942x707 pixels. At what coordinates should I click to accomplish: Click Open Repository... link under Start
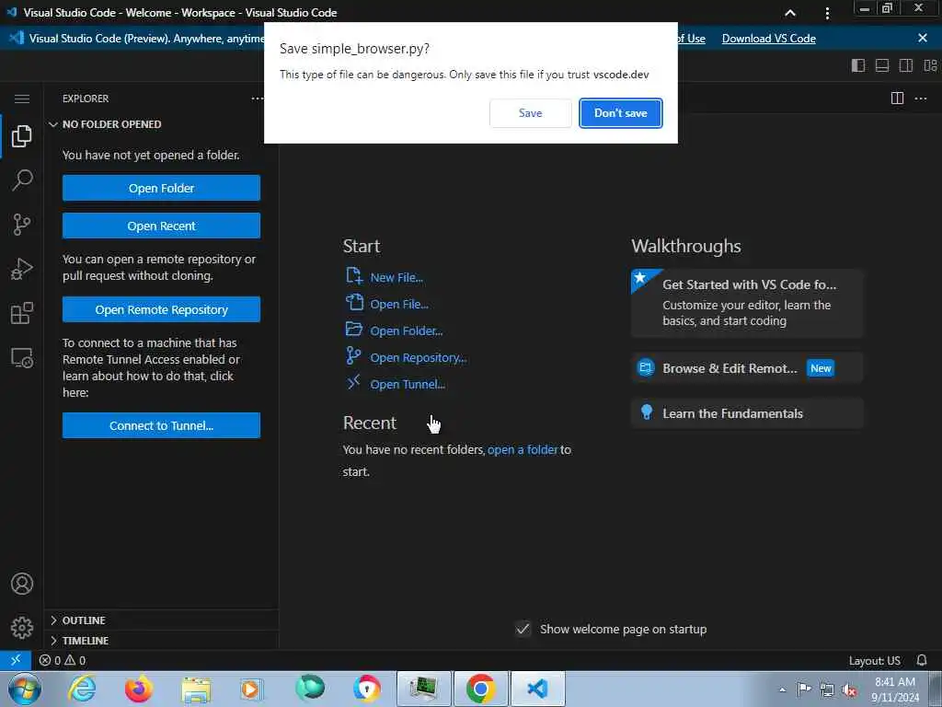point(419,358)
